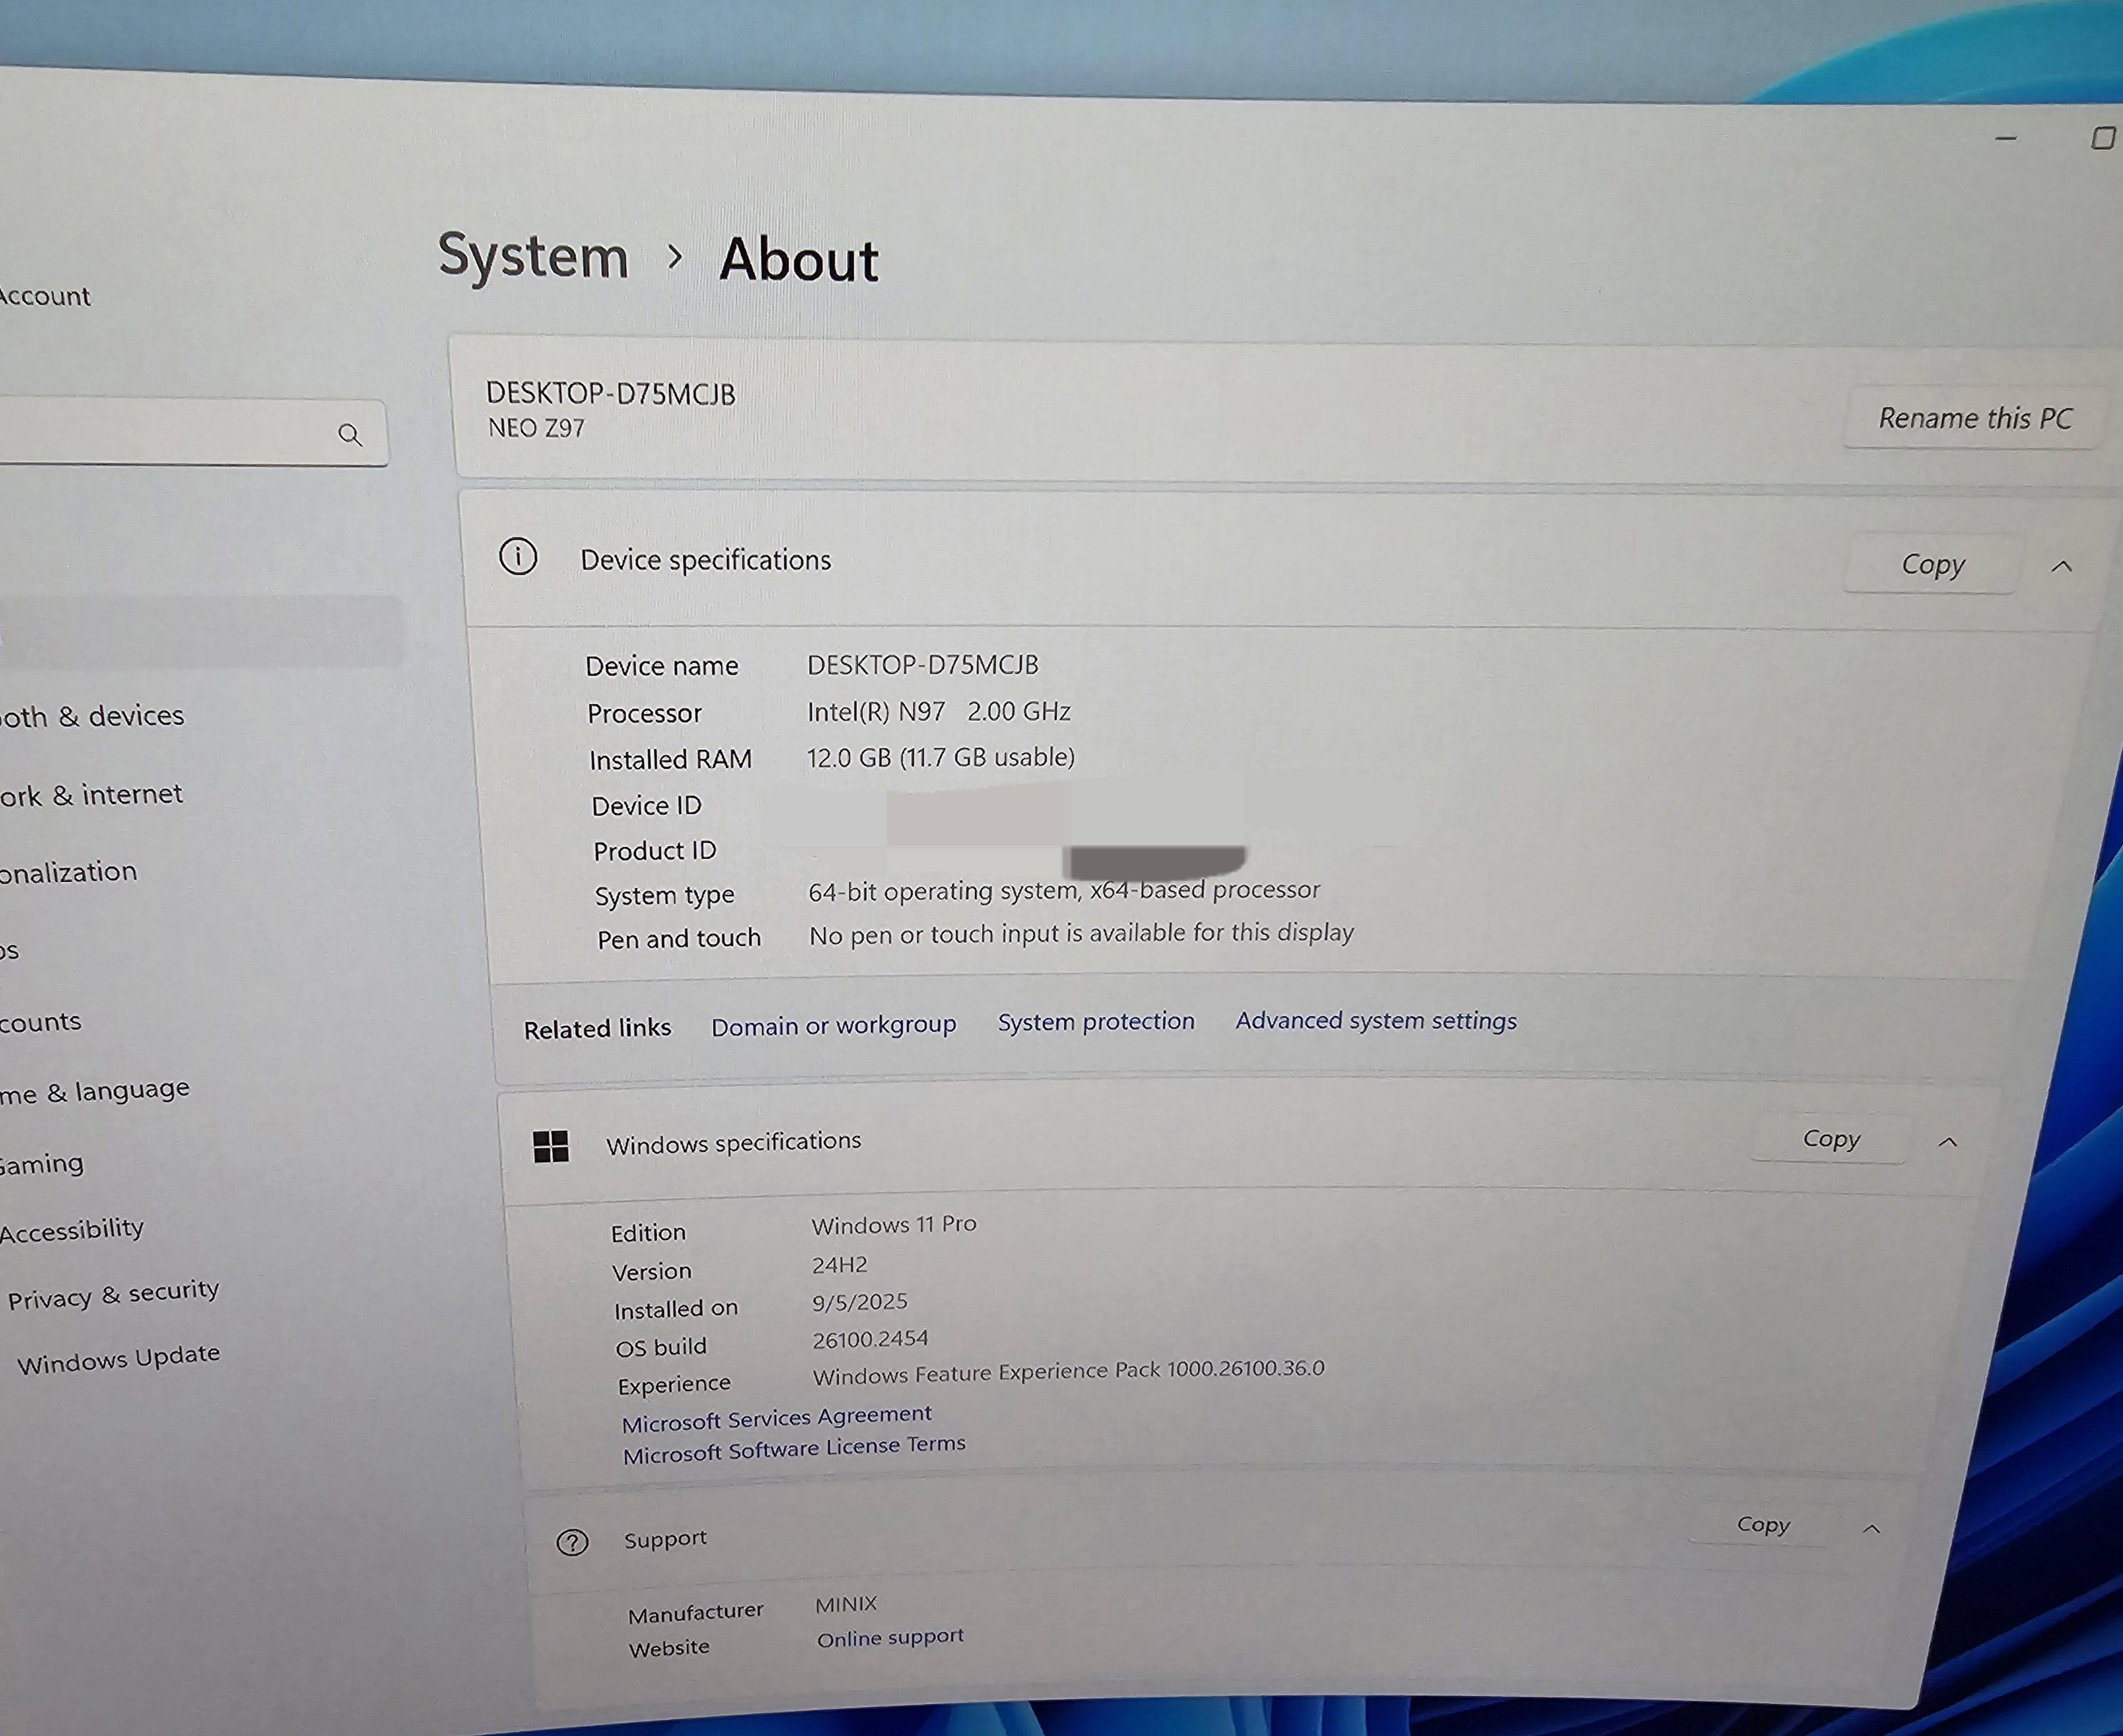2123x1736 pixels.
Task: Open Microsoft Software License Terms link
Action: point(794,1449)
